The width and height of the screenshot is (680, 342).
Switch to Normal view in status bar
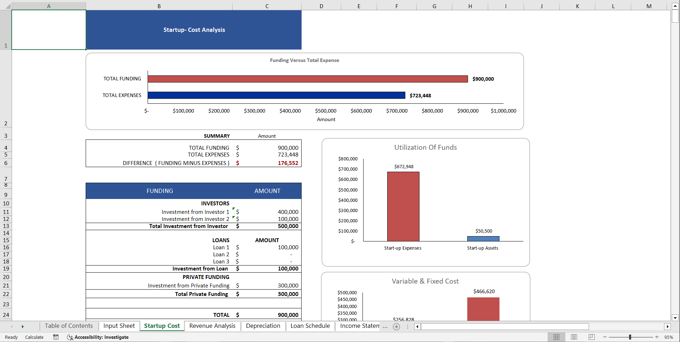click(x=556, y=337)
